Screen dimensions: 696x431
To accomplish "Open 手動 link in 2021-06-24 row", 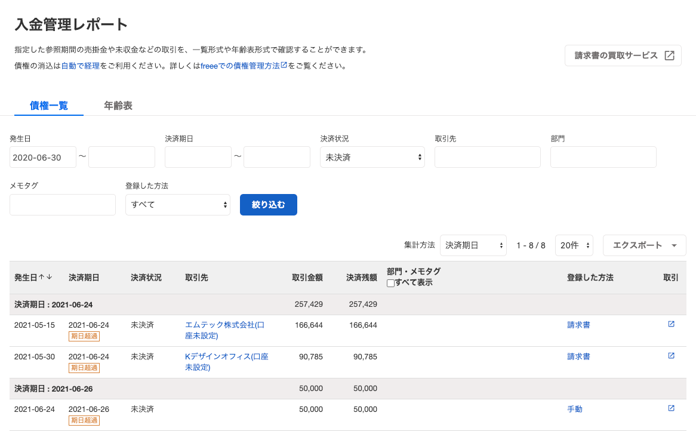I will point(575,409).
